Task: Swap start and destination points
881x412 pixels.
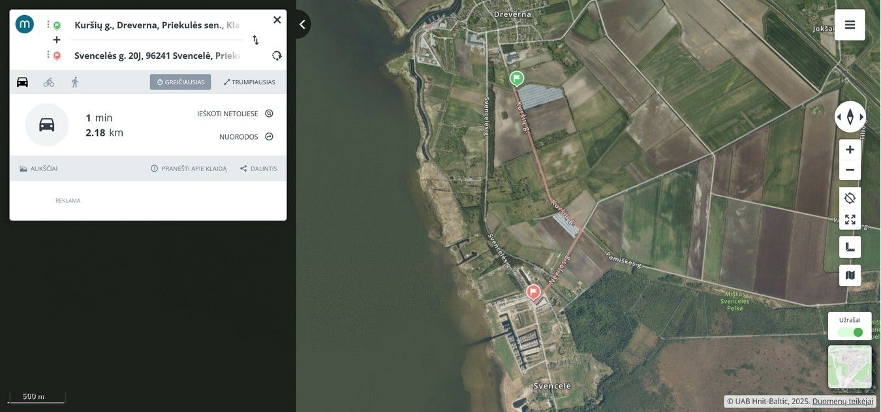Action: point(256,40)
